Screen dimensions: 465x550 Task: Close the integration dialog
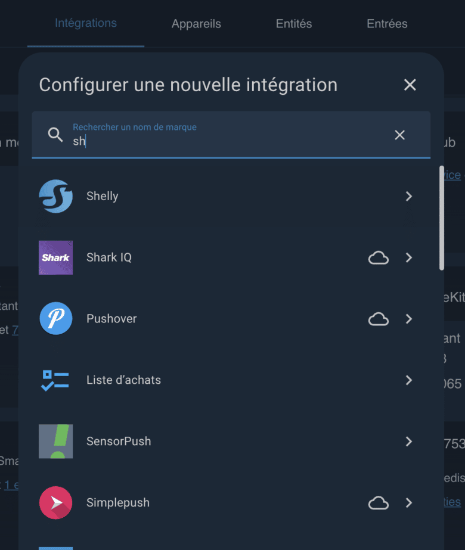(410, 85)
